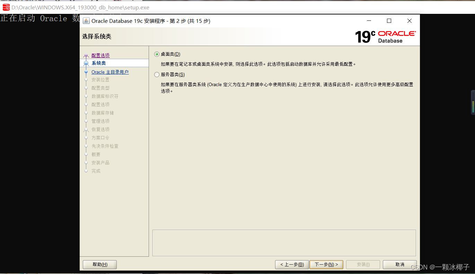The height and width of the screenshot is (274, 475).
Task: Click the pending step dot beside 完成
Action: [86, 171]
